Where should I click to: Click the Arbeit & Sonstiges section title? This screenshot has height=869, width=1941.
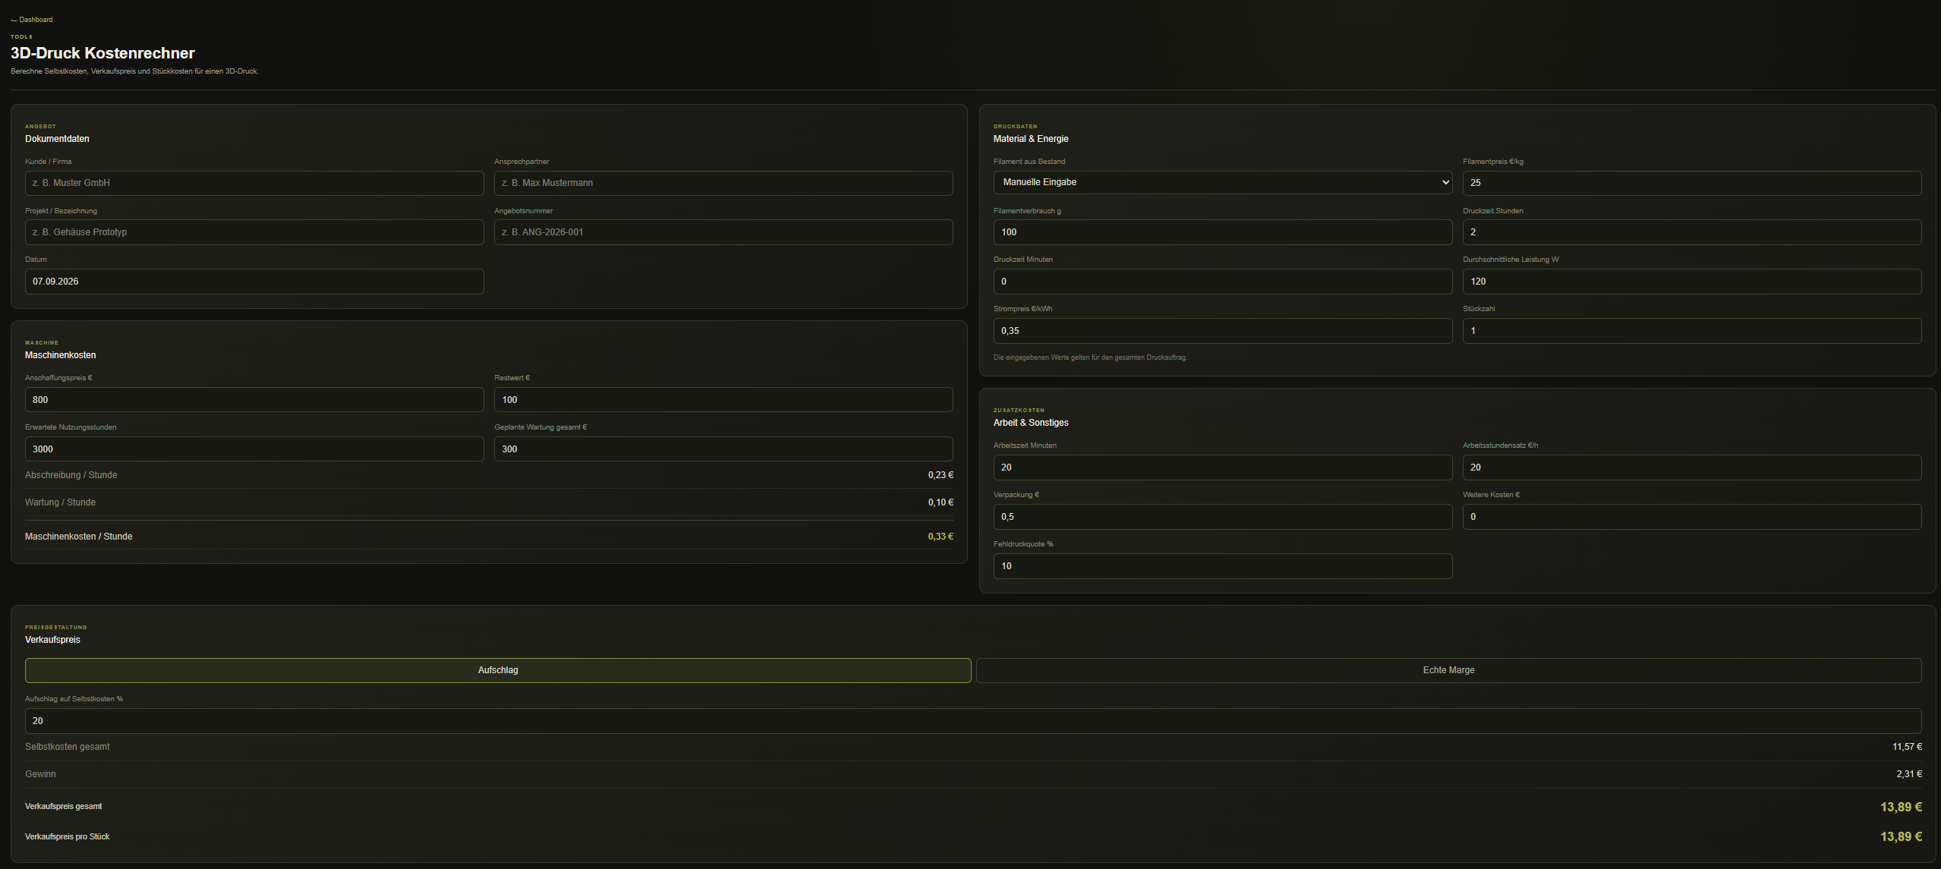(x=1030, y=423)
